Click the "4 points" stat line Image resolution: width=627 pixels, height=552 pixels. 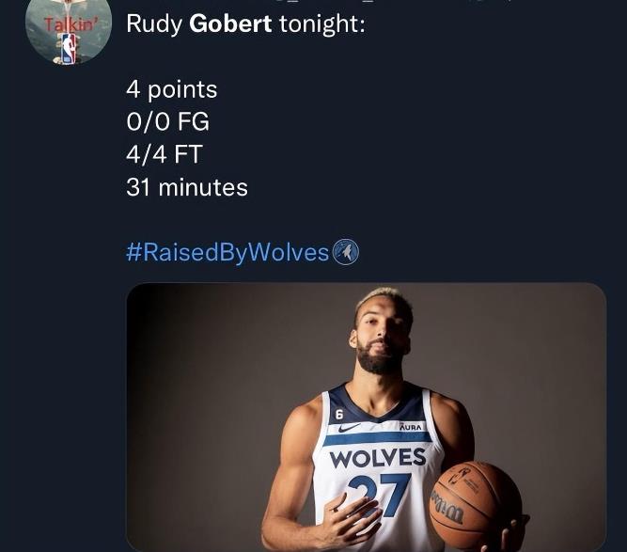pos(172,89)
